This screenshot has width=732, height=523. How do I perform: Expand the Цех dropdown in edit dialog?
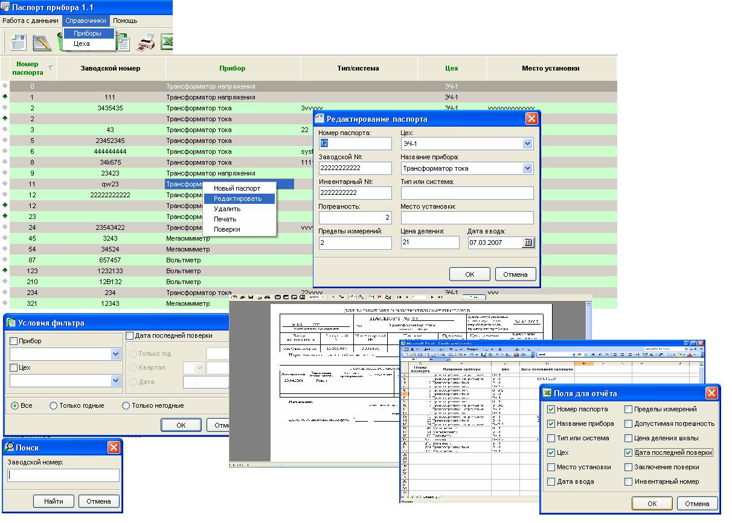click(x=527, y=144)
